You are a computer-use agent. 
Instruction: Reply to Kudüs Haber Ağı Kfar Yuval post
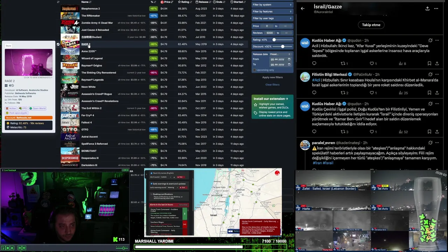point(314,63)
